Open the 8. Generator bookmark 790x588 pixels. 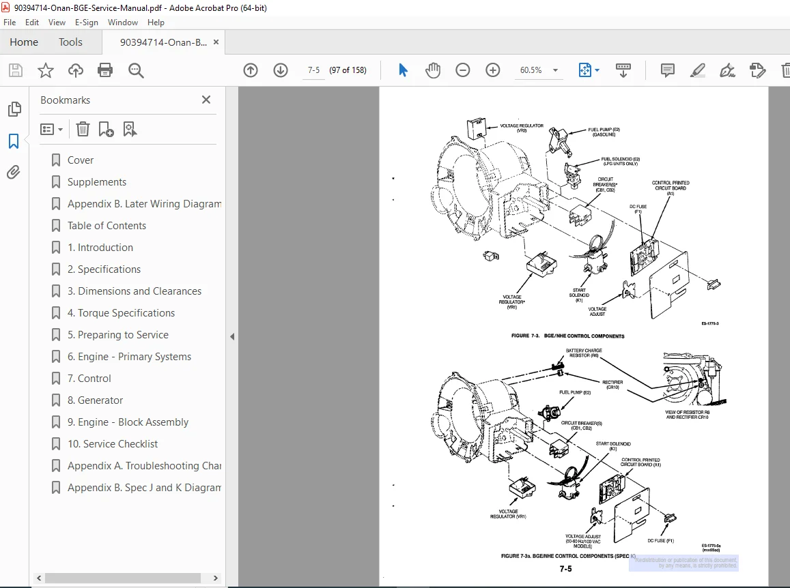click(95, 400)
